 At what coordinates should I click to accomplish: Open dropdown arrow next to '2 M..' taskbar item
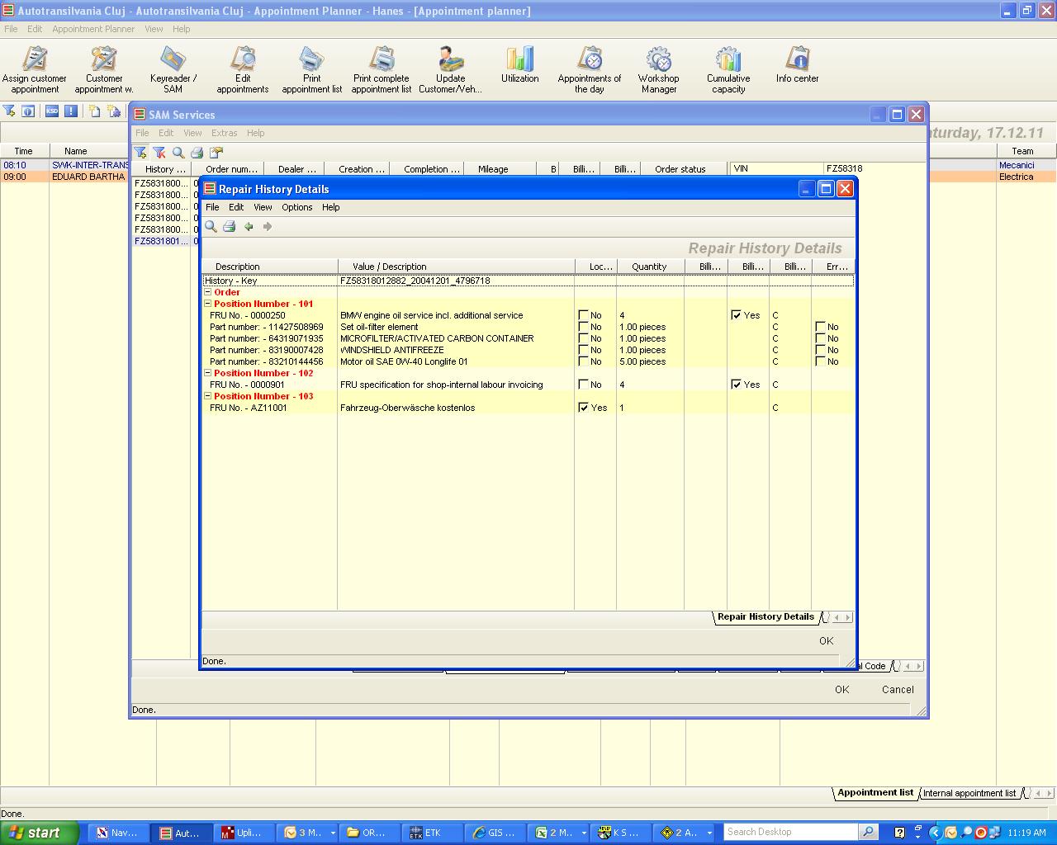click(x=584, y=833)
